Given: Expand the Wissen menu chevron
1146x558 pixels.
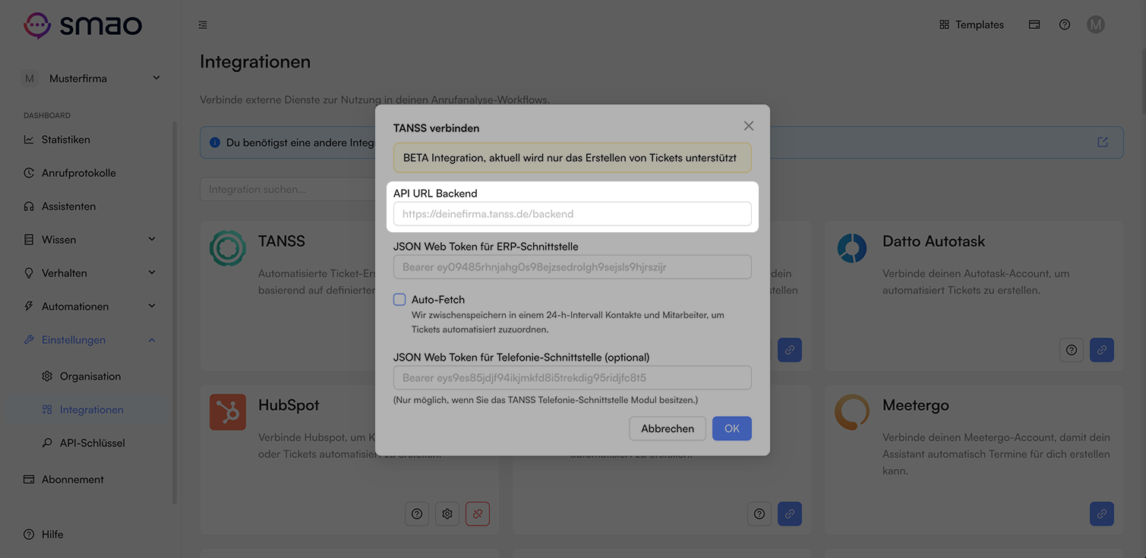Looking at the screenshot, I should (152, 239).
